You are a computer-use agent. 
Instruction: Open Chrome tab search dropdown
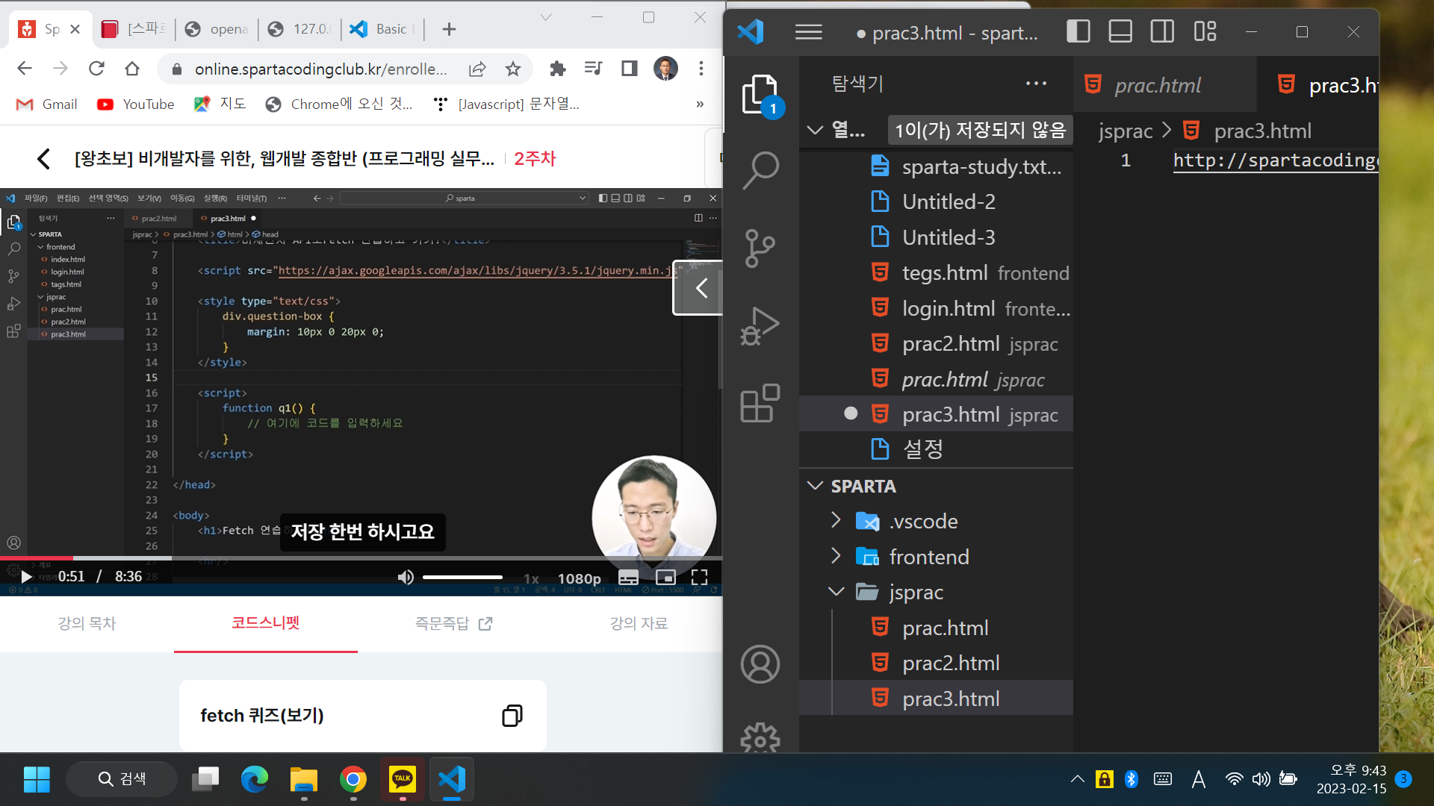tap(546, 17)
